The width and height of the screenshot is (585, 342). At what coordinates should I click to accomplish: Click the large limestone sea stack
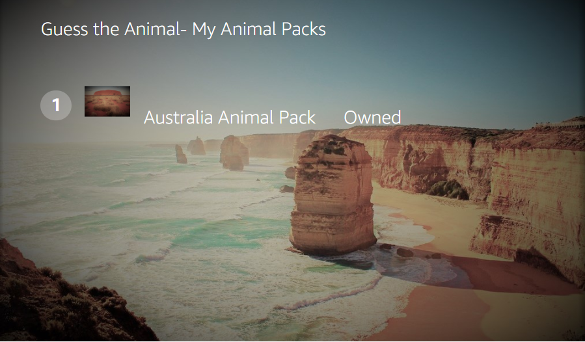point(332,194)
